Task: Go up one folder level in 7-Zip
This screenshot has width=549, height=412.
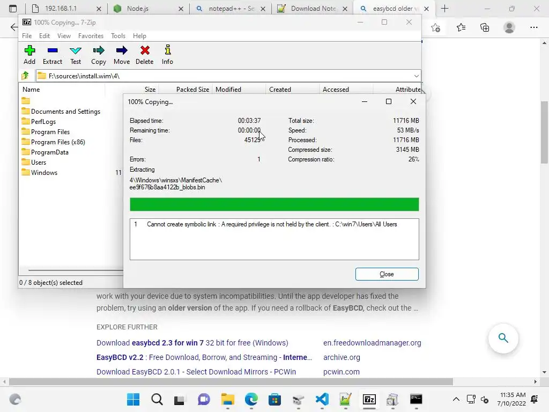Action: click(x=25, y=76)
